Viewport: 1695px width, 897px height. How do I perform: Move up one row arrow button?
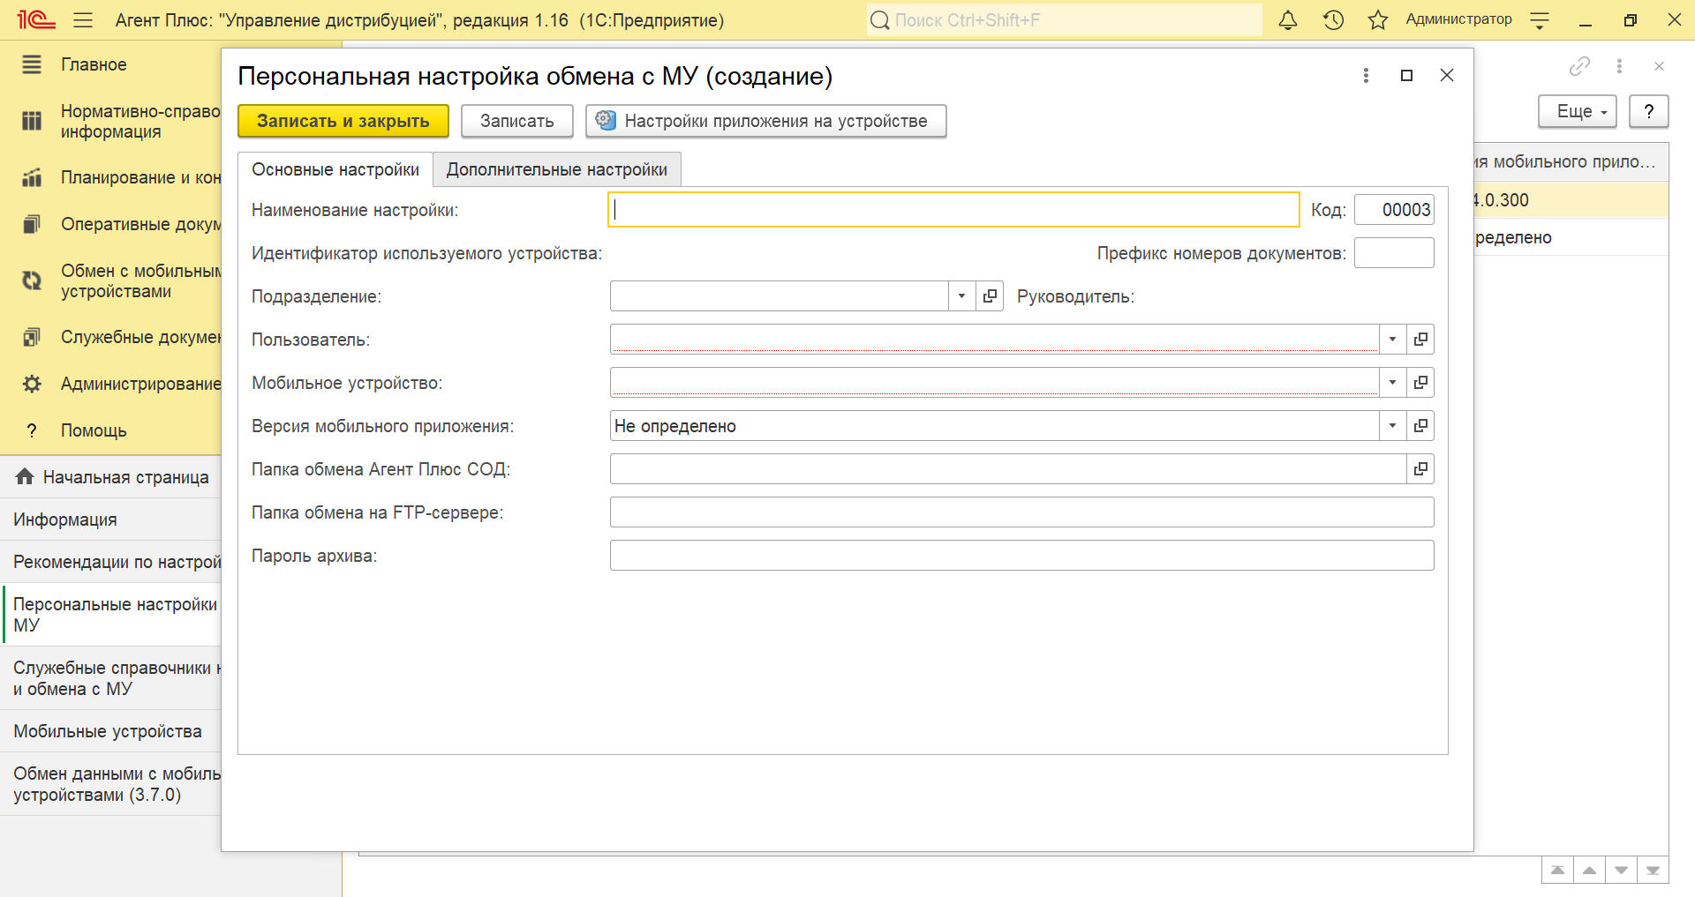coord(1589,870)
